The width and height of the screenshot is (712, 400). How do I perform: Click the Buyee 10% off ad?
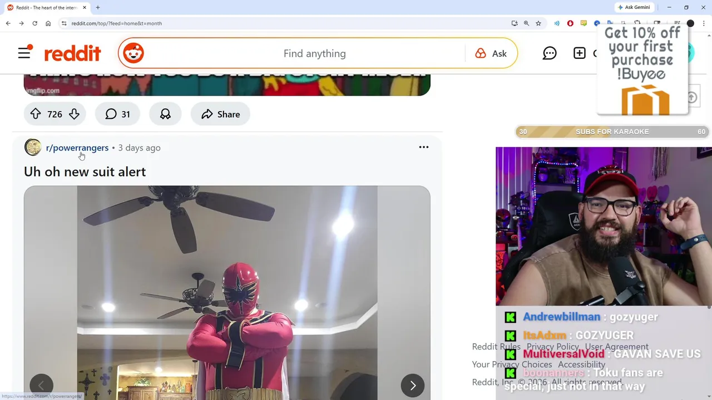[x=642, y=69]
